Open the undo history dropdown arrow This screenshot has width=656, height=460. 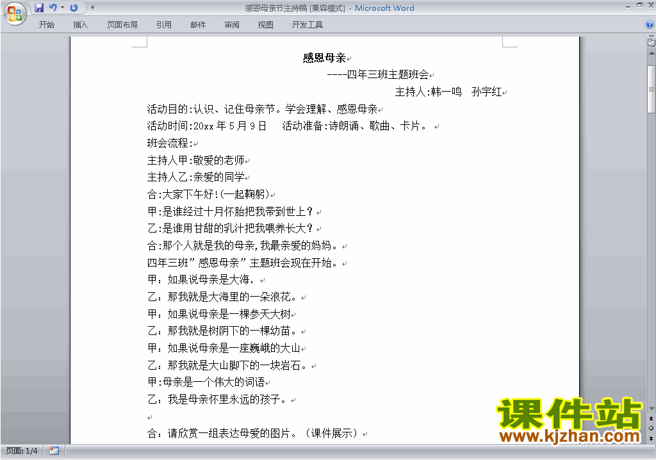pyautogui.click(x=62, y=8)
